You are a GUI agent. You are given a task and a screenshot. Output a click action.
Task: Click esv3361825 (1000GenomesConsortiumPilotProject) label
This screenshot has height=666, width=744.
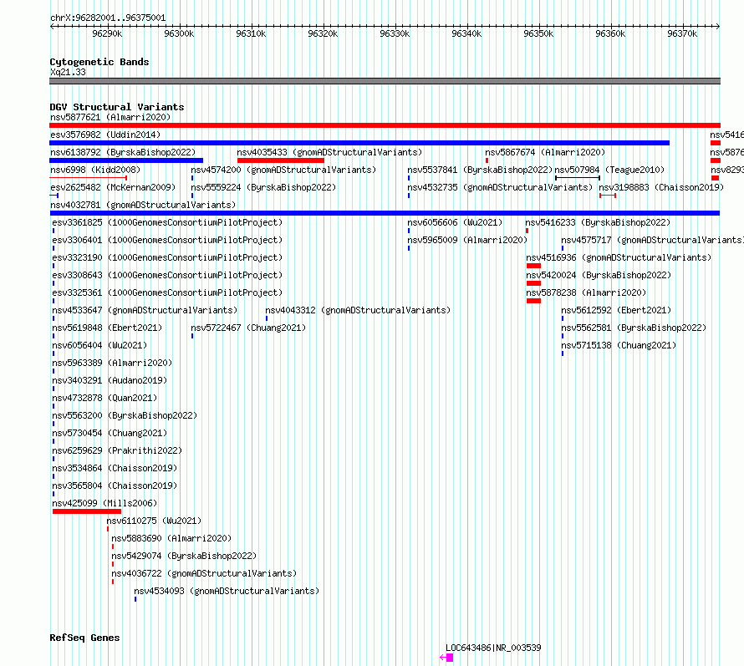167,222
